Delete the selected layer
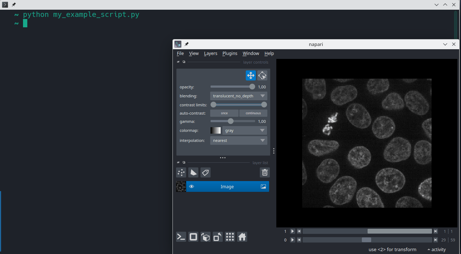Viewport: 461px width, 254px height. [265, 172]
